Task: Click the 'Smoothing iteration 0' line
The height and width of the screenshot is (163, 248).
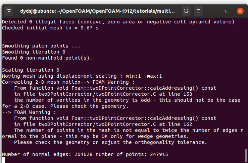Action: [34, 52]
